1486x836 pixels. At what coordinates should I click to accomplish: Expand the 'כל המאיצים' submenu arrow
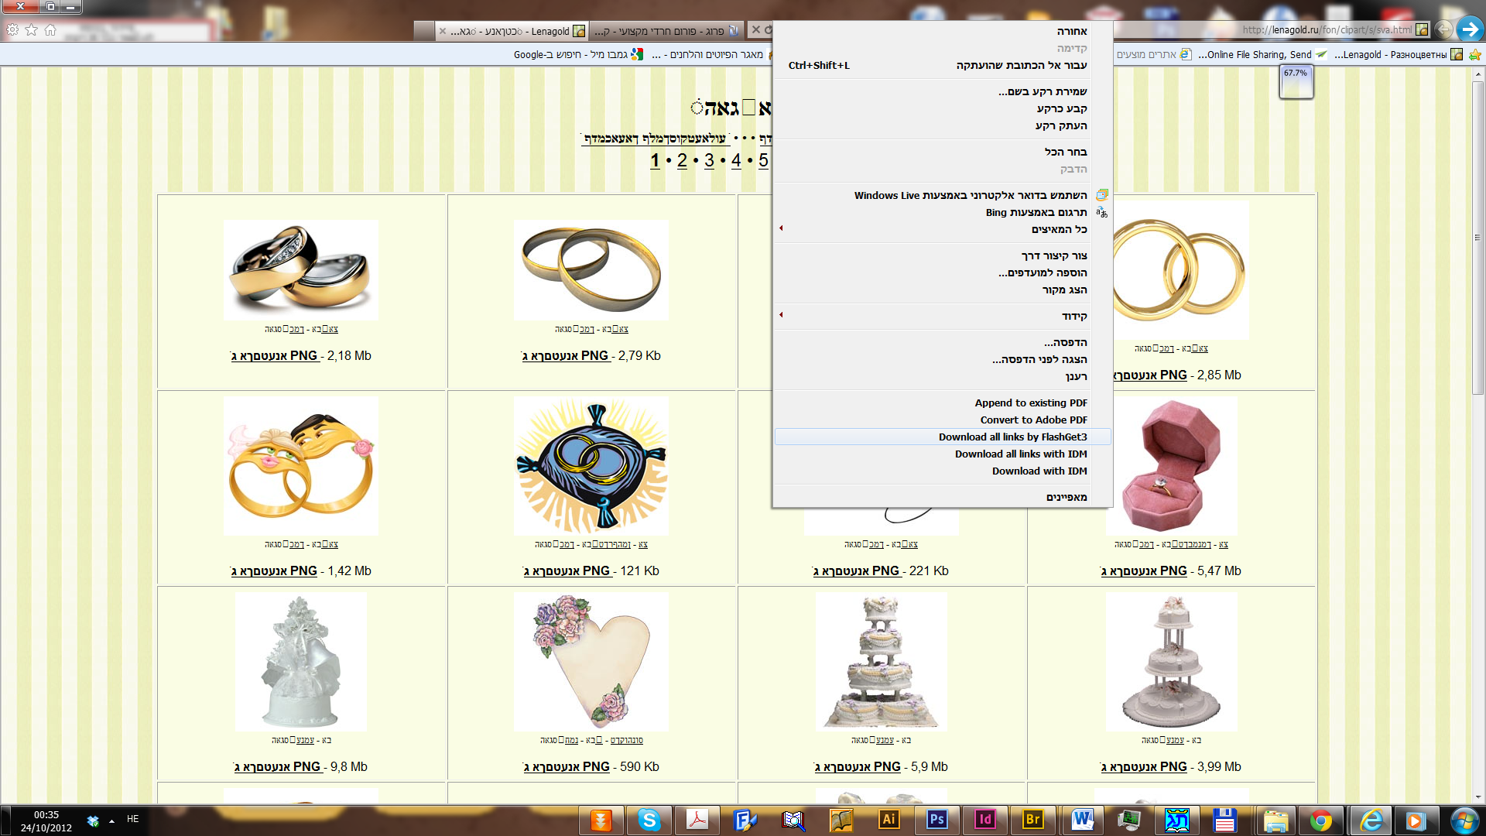781,228
